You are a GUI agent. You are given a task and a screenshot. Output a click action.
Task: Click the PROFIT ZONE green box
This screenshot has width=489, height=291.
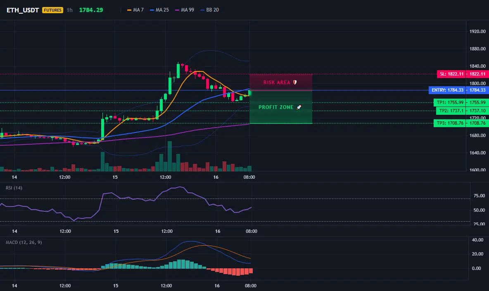(x=281, y=107)
